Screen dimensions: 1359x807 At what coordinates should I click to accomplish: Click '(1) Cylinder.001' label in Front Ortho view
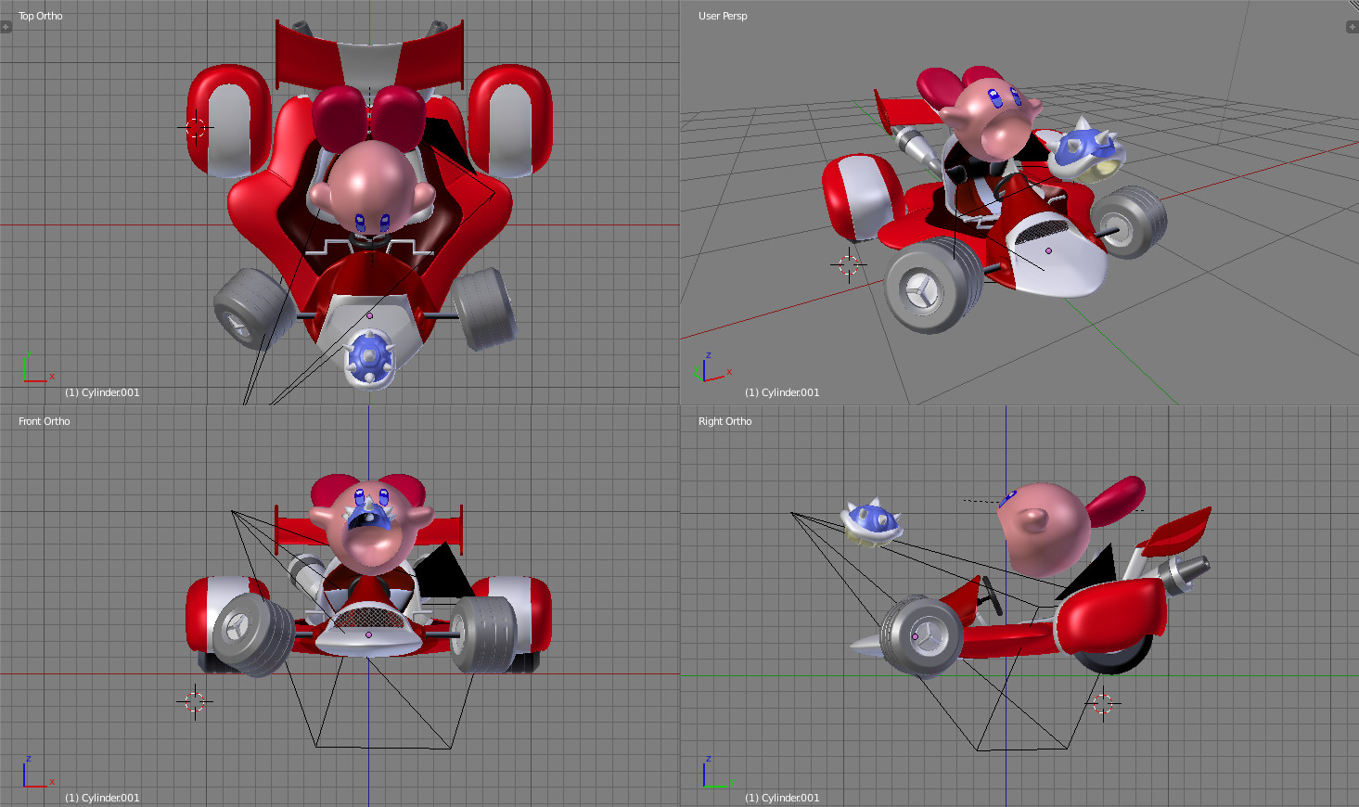click(102, 798)
